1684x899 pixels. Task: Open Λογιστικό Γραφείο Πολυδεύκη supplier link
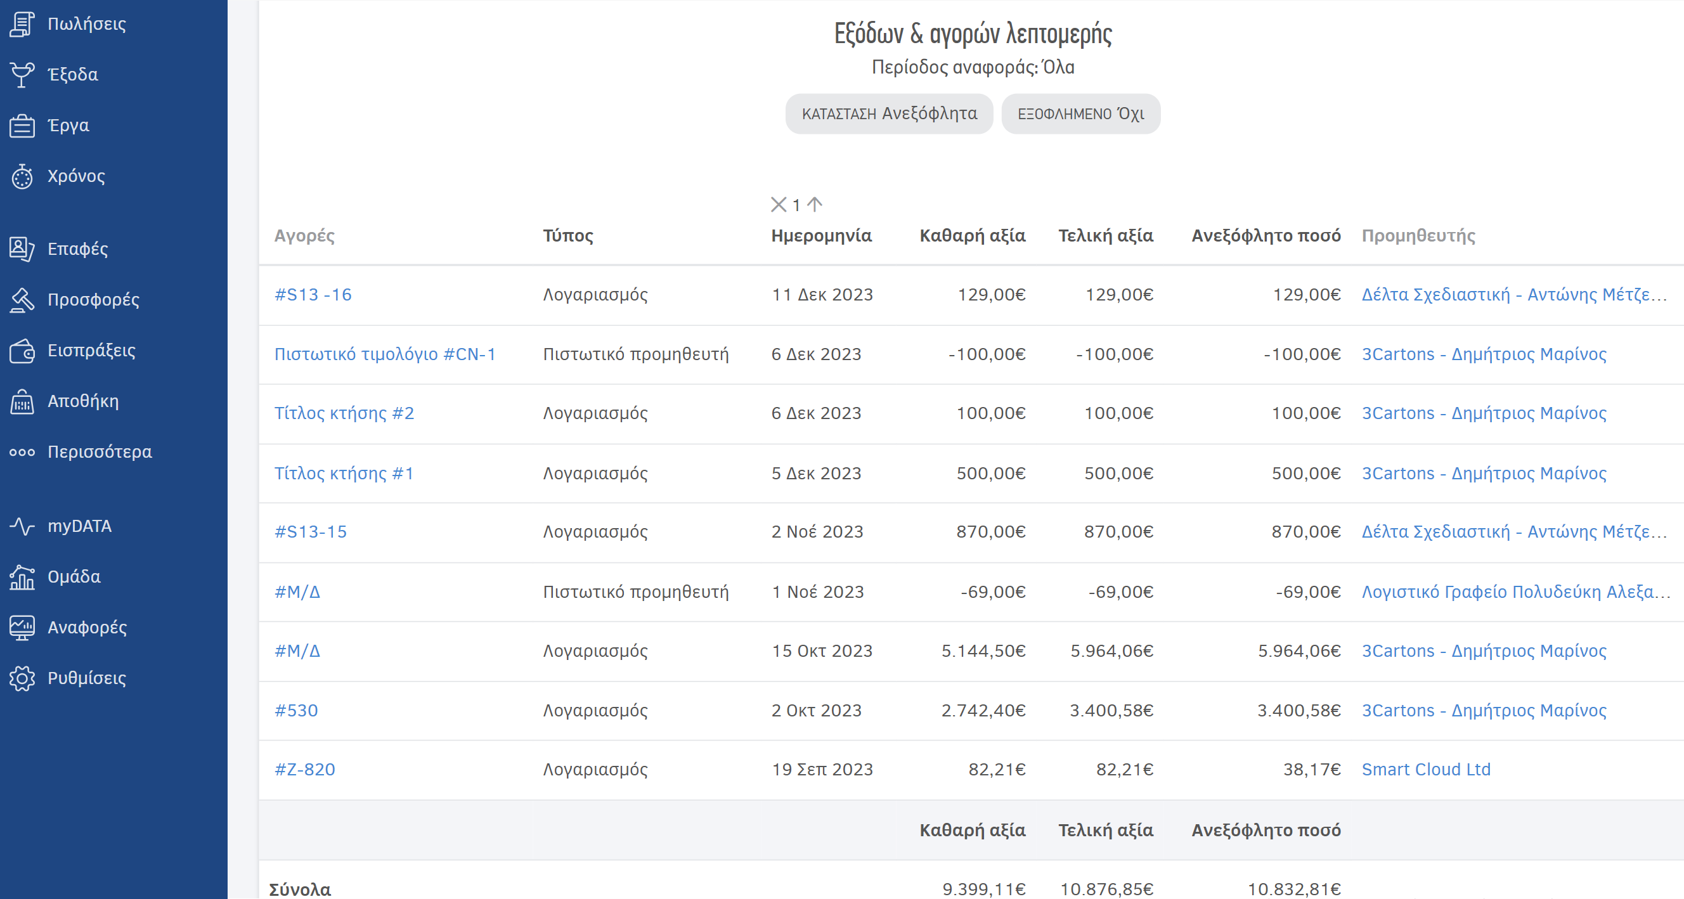click(x=1515, y=592)
